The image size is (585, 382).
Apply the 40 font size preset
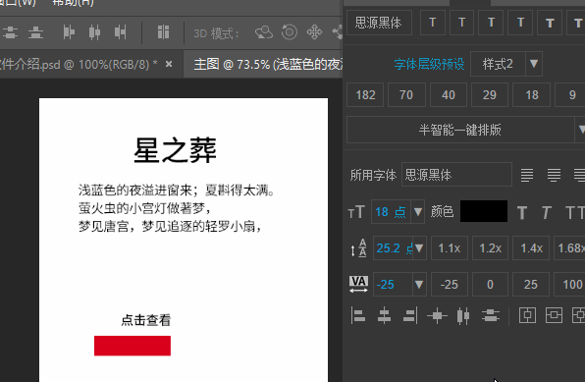coord(449,95)
